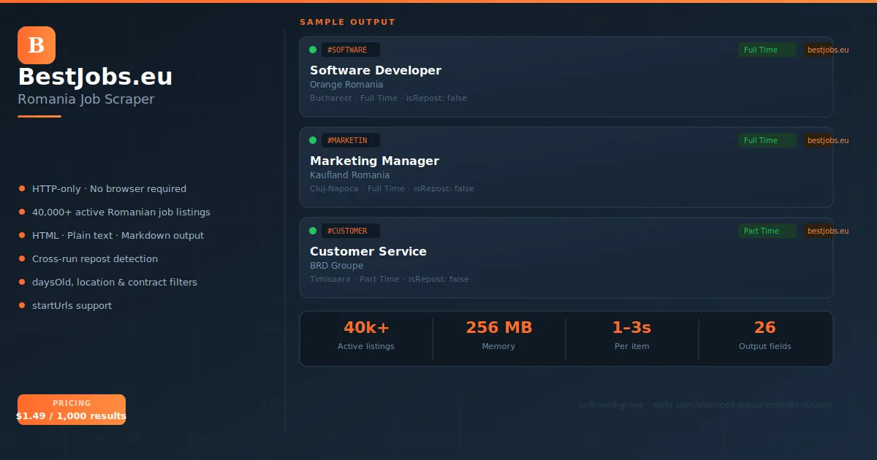Toggle the Full Time badge on Marketing Manager
The height and width of the screenshot is (460, 877).
tap(767, 140)
